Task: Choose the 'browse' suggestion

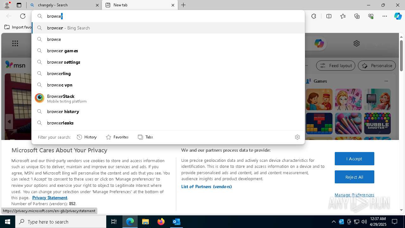Action: (168, 39)
